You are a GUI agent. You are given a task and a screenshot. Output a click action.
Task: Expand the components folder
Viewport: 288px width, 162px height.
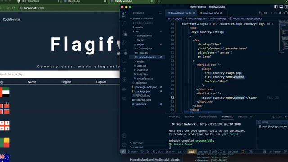click(x=144, y=36)
